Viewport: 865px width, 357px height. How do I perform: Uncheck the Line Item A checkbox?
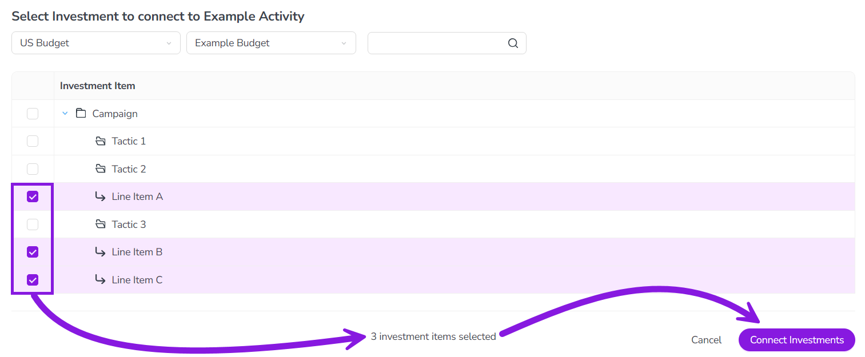pyautogui.click(x=33, y=196)
